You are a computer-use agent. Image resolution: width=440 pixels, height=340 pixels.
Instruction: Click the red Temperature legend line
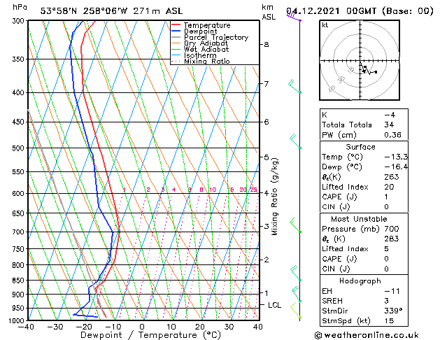(176, 25)
